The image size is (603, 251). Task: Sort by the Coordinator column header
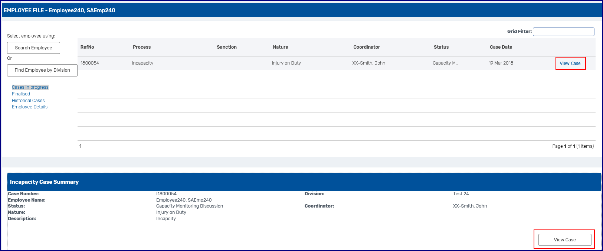pyautogui.click(x=367, y=47)
